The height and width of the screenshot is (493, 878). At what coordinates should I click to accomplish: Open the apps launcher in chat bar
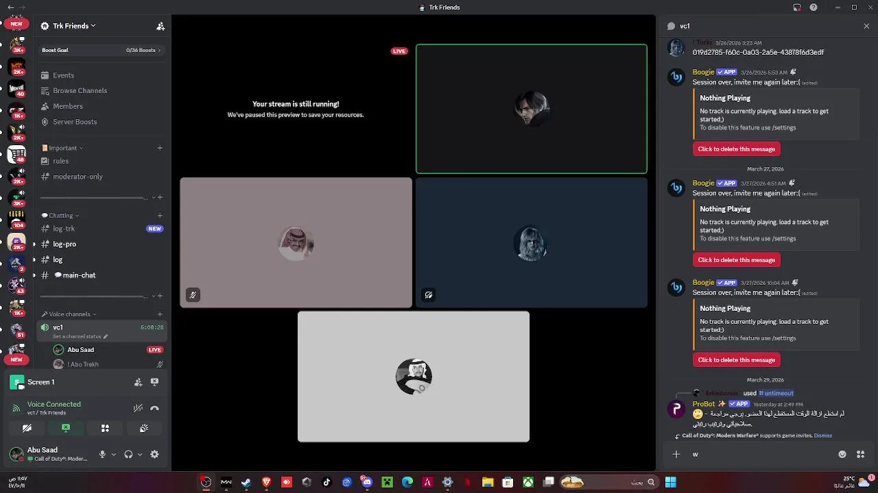coord(860,454)
